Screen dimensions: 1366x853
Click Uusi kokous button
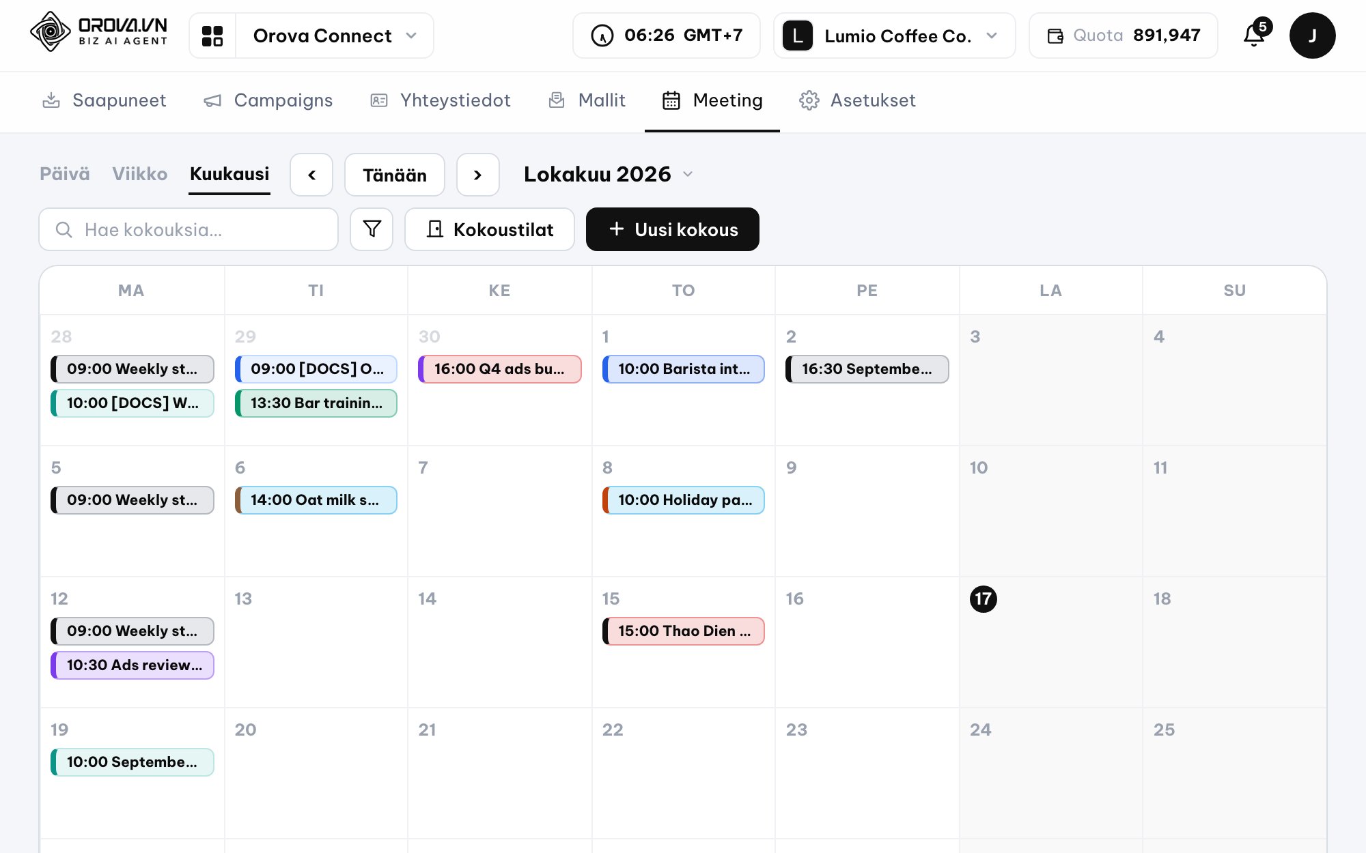point(673,229)
